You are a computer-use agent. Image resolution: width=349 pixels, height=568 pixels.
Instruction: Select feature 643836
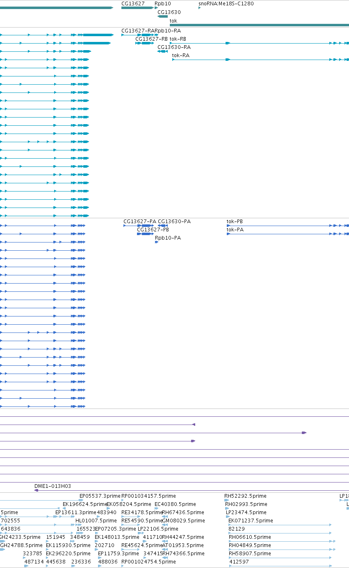pyautogui.click(x=10, y=529)
